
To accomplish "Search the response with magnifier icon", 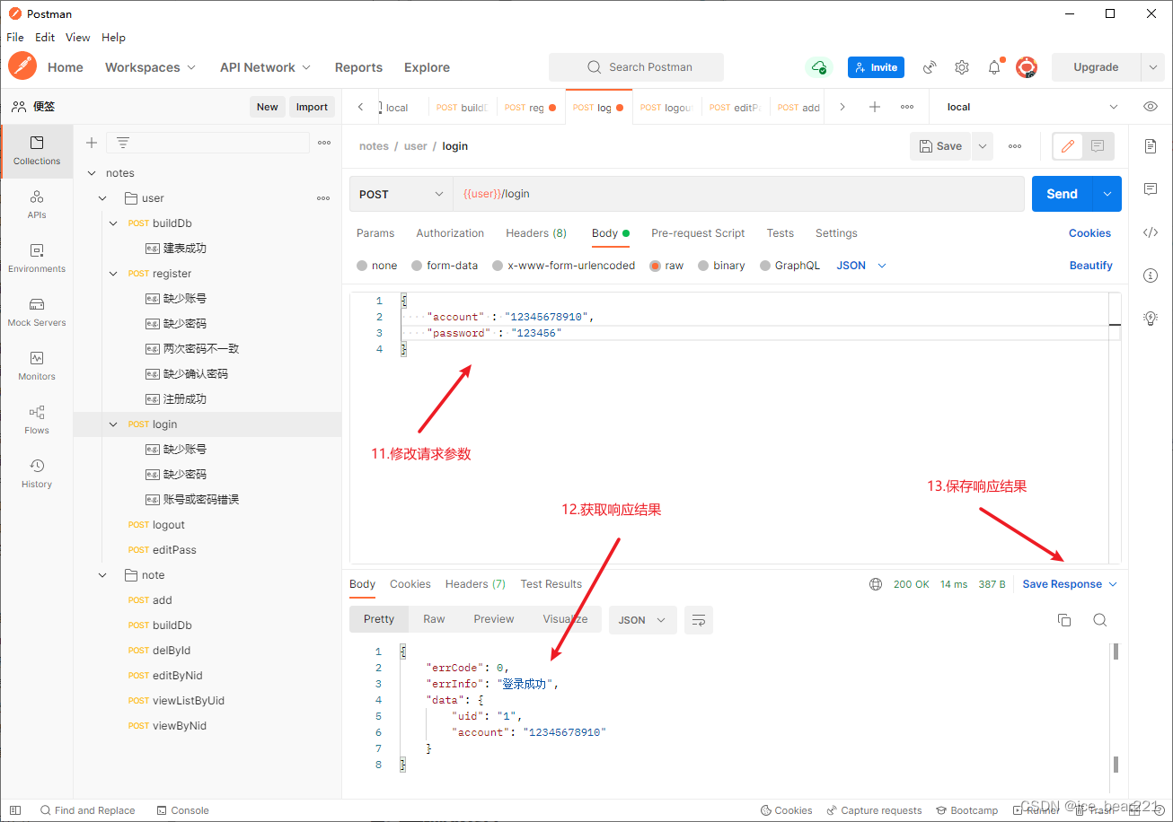I will tap(1099, 620).
